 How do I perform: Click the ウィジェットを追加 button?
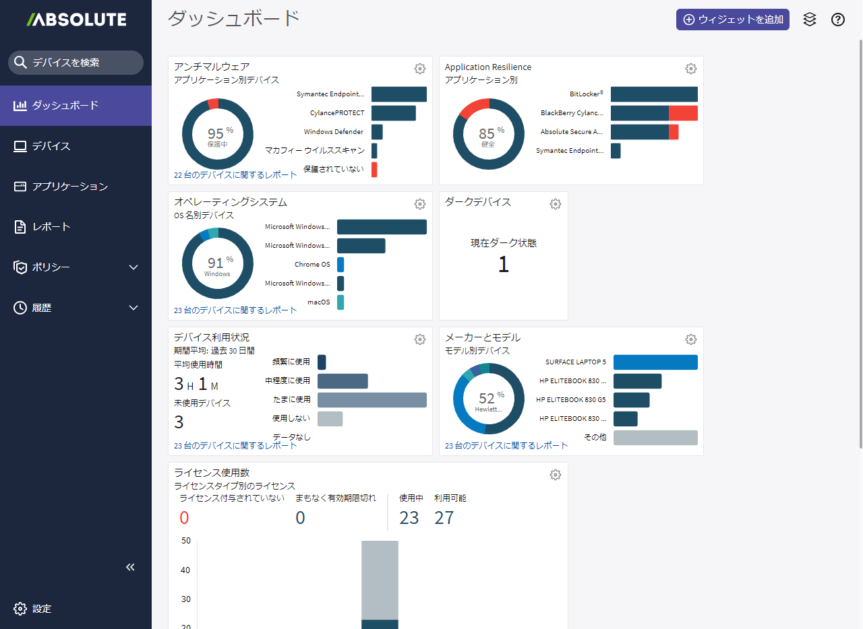[x=733, y=20]
